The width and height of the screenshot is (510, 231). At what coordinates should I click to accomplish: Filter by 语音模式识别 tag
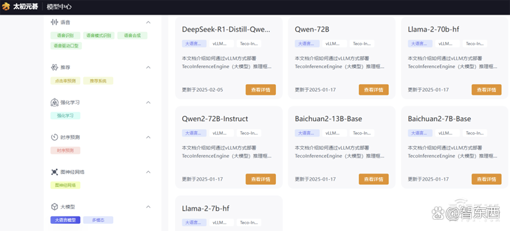(x=99, y=36)
